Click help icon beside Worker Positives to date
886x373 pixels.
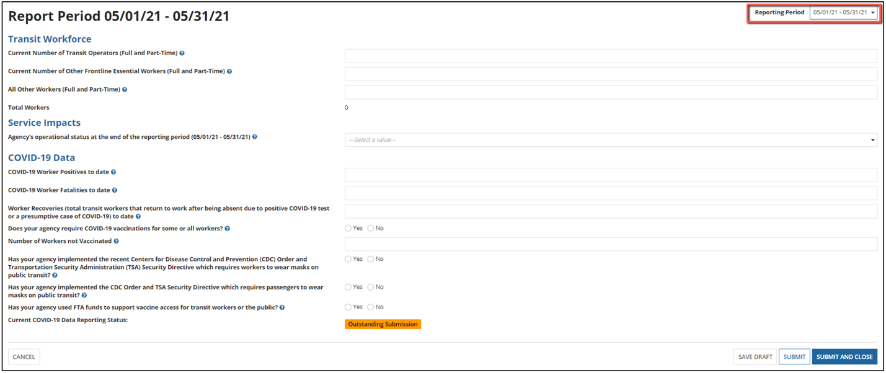pyautogui.click(x=113, y=172)
